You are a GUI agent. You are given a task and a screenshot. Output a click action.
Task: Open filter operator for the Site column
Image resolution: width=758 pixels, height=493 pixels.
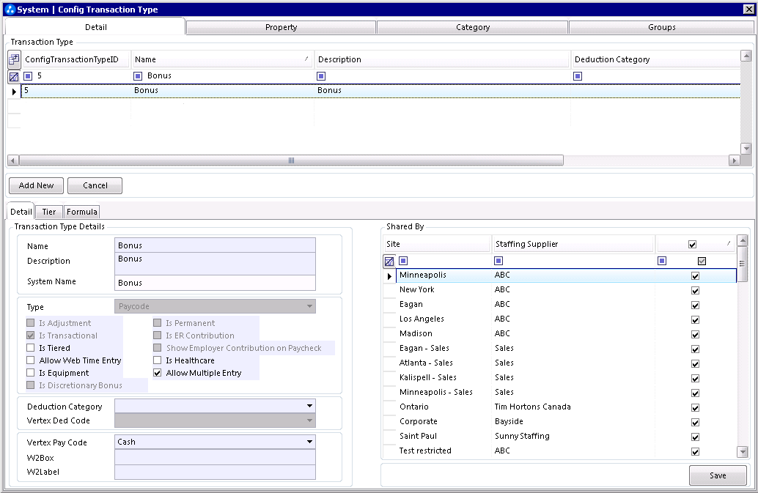pos(403,261)
